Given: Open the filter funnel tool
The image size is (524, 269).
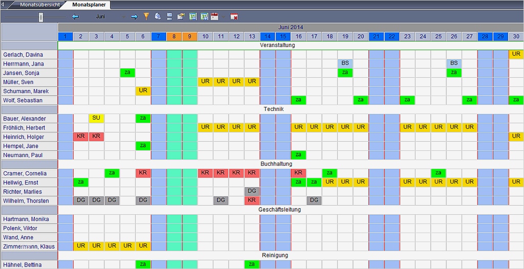Looking at the screenshot, I should (x=146, y=16).
